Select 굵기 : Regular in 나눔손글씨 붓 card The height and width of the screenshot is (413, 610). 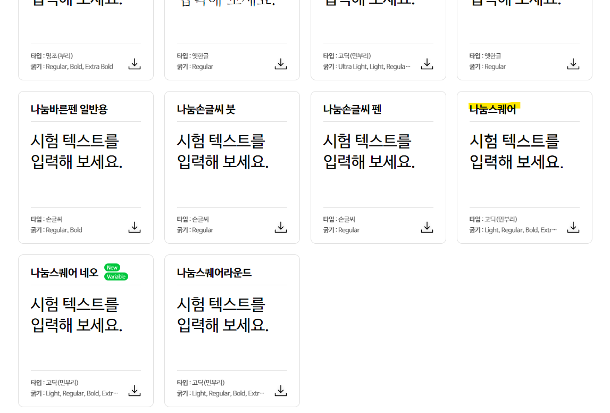[195, 230]
